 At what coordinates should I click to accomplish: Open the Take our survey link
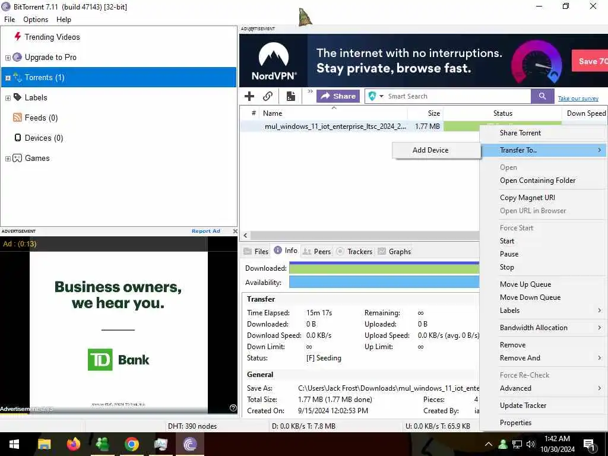pyautogui.click(x=578, y=99)
